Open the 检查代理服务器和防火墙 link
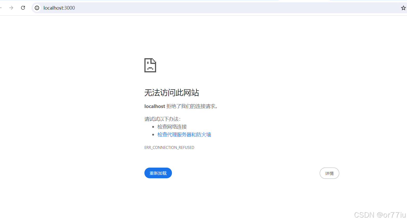The width and height of the screenshot is (407, 222). (x=184, y=135)
